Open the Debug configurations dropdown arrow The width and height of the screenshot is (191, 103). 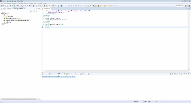[12, 6]
